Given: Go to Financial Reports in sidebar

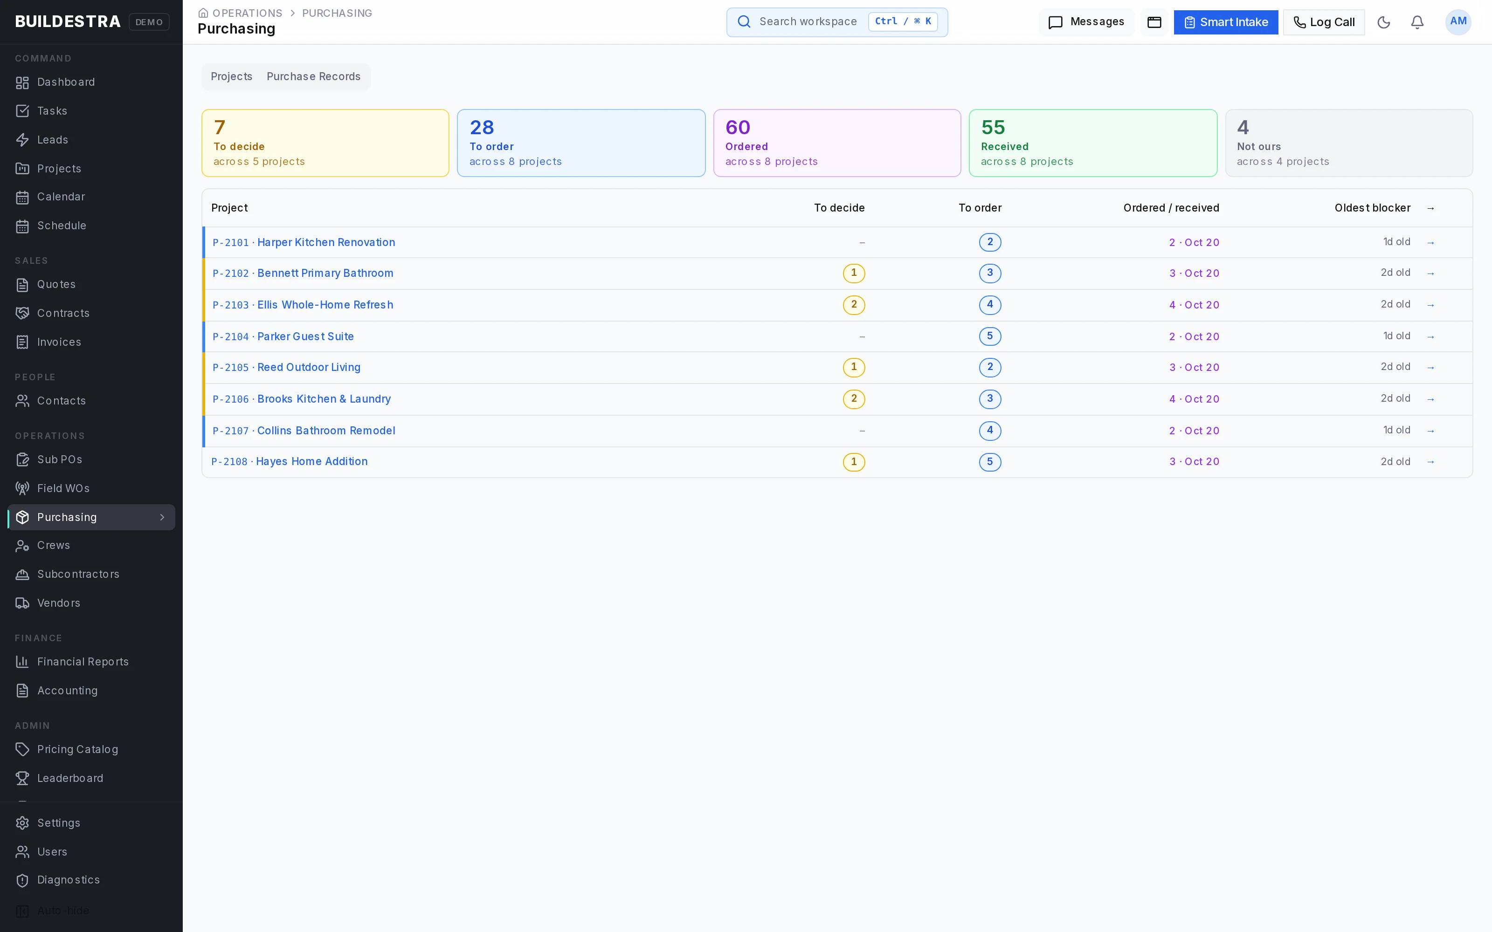Looking at the screenshot, I should click(x=91, y=662).
